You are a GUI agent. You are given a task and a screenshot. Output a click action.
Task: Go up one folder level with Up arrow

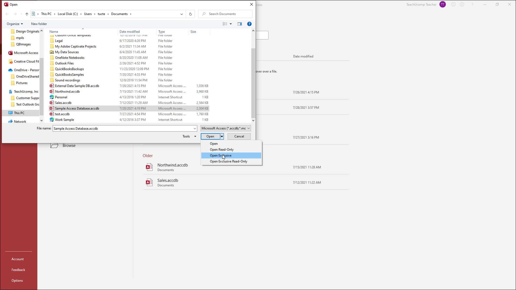(27, 14)
